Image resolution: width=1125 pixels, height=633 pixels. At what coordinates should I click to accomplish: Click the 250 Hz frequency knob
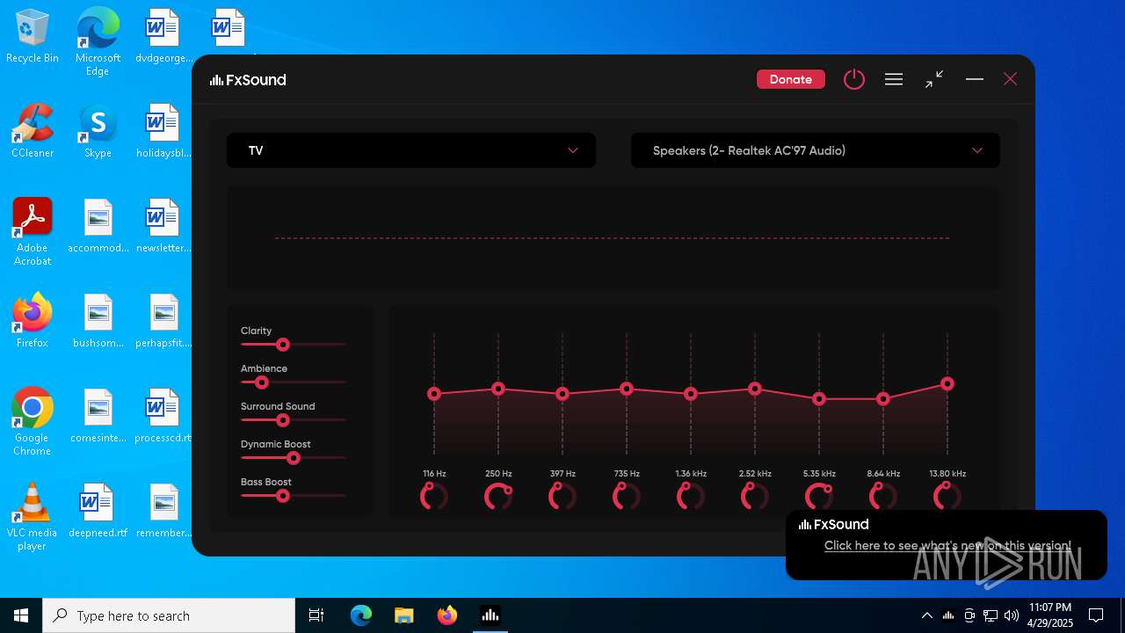498,497
